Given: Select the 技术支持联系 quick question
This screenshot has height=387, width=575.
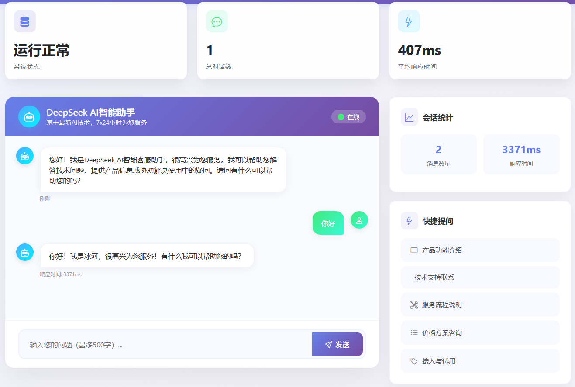Looking at the screenshot, I should [480, 277].
